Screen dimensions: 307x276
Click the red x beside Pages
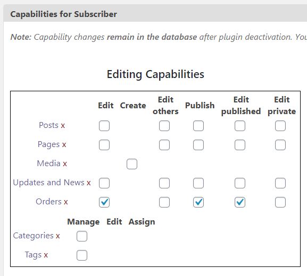[x=64, y=145]
